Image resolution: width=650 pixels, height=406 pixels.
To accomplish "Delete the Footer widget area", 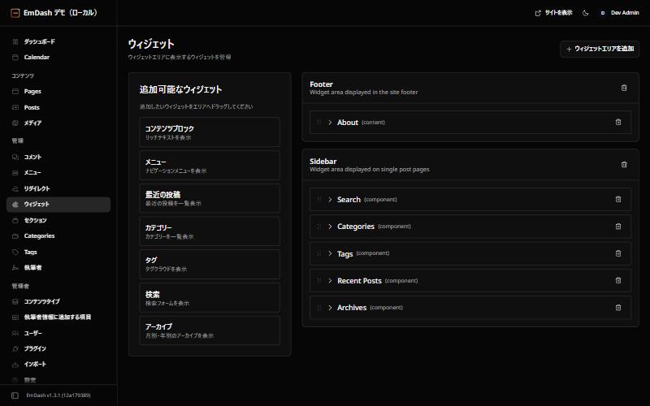I will 624,88.
